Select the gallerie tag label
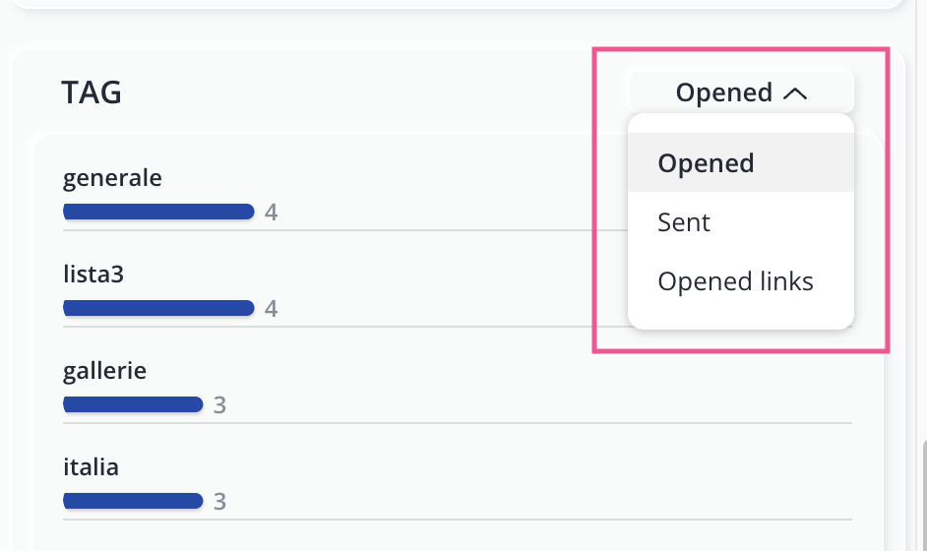Screen dimensions: 927x551 tap(104, 371)
